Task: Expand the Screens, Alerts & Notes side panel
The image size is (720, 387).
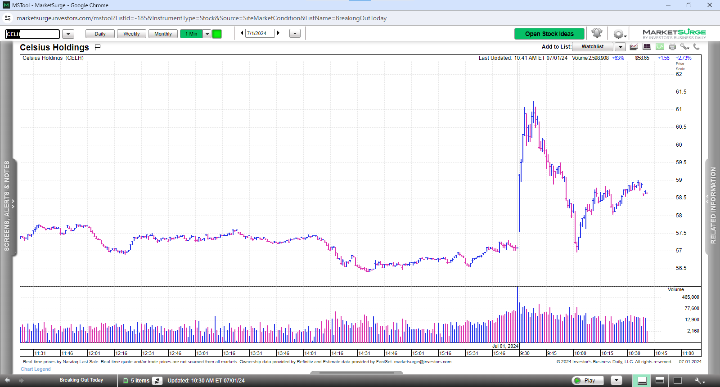Action: click(9, 207)
